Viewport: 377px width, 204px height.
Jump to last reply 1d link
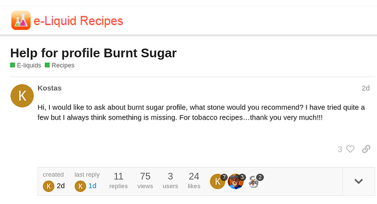pyautogui.click(x=92, y=186)
